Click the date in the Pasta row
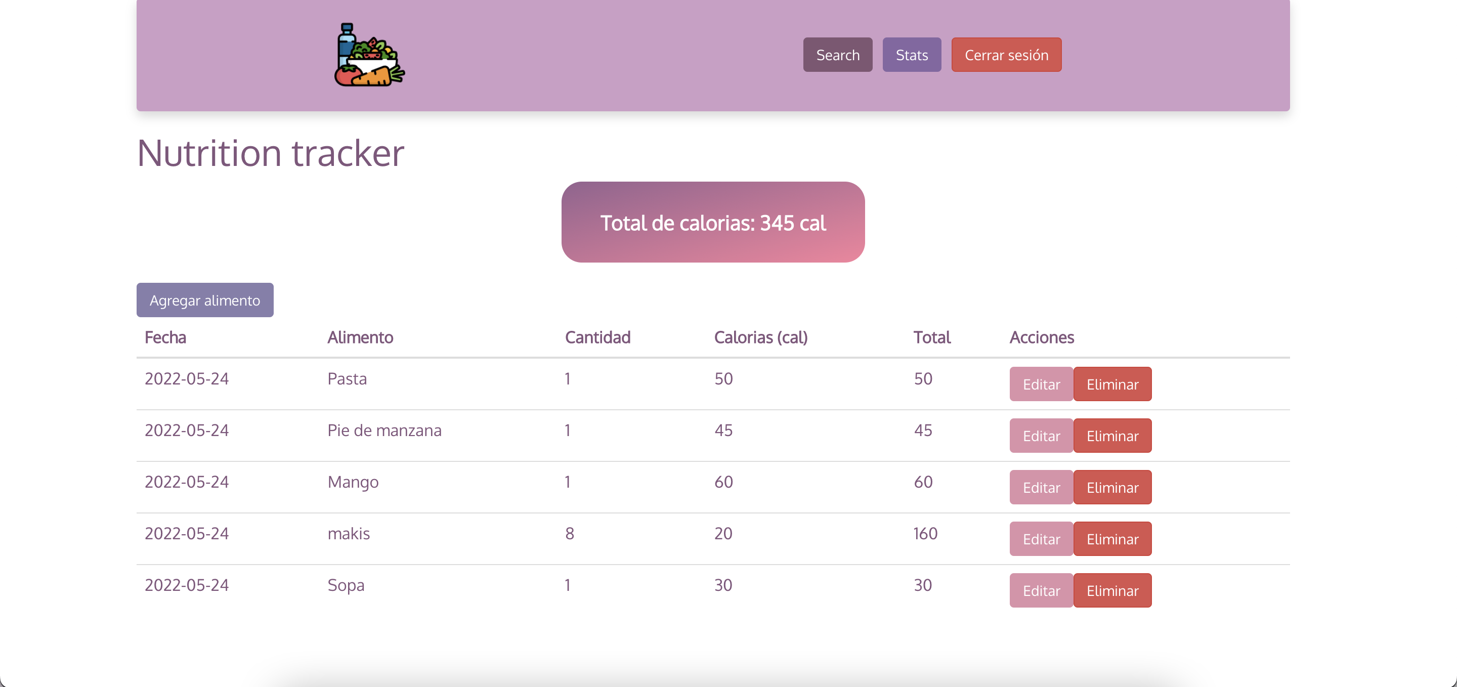Screen dimensions: 1457x687 [x=187, y=379]
